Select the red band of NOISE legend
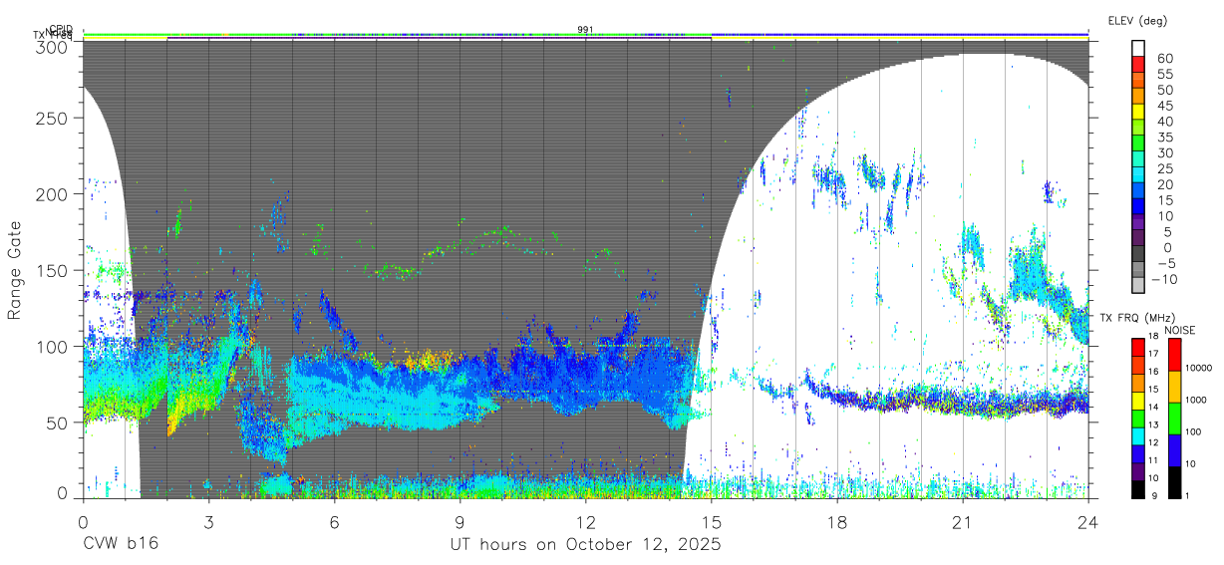This screenshot has width=1224, height=565. [x=1173, y=355]
